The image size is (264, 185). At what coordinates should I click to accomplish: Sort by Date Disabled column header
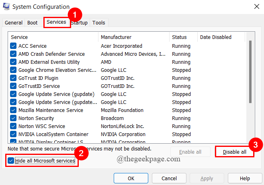pos(220,37)
